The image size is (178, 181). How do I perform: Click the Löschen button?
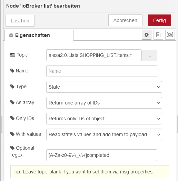pyautogui.click(x=20, y=21)
